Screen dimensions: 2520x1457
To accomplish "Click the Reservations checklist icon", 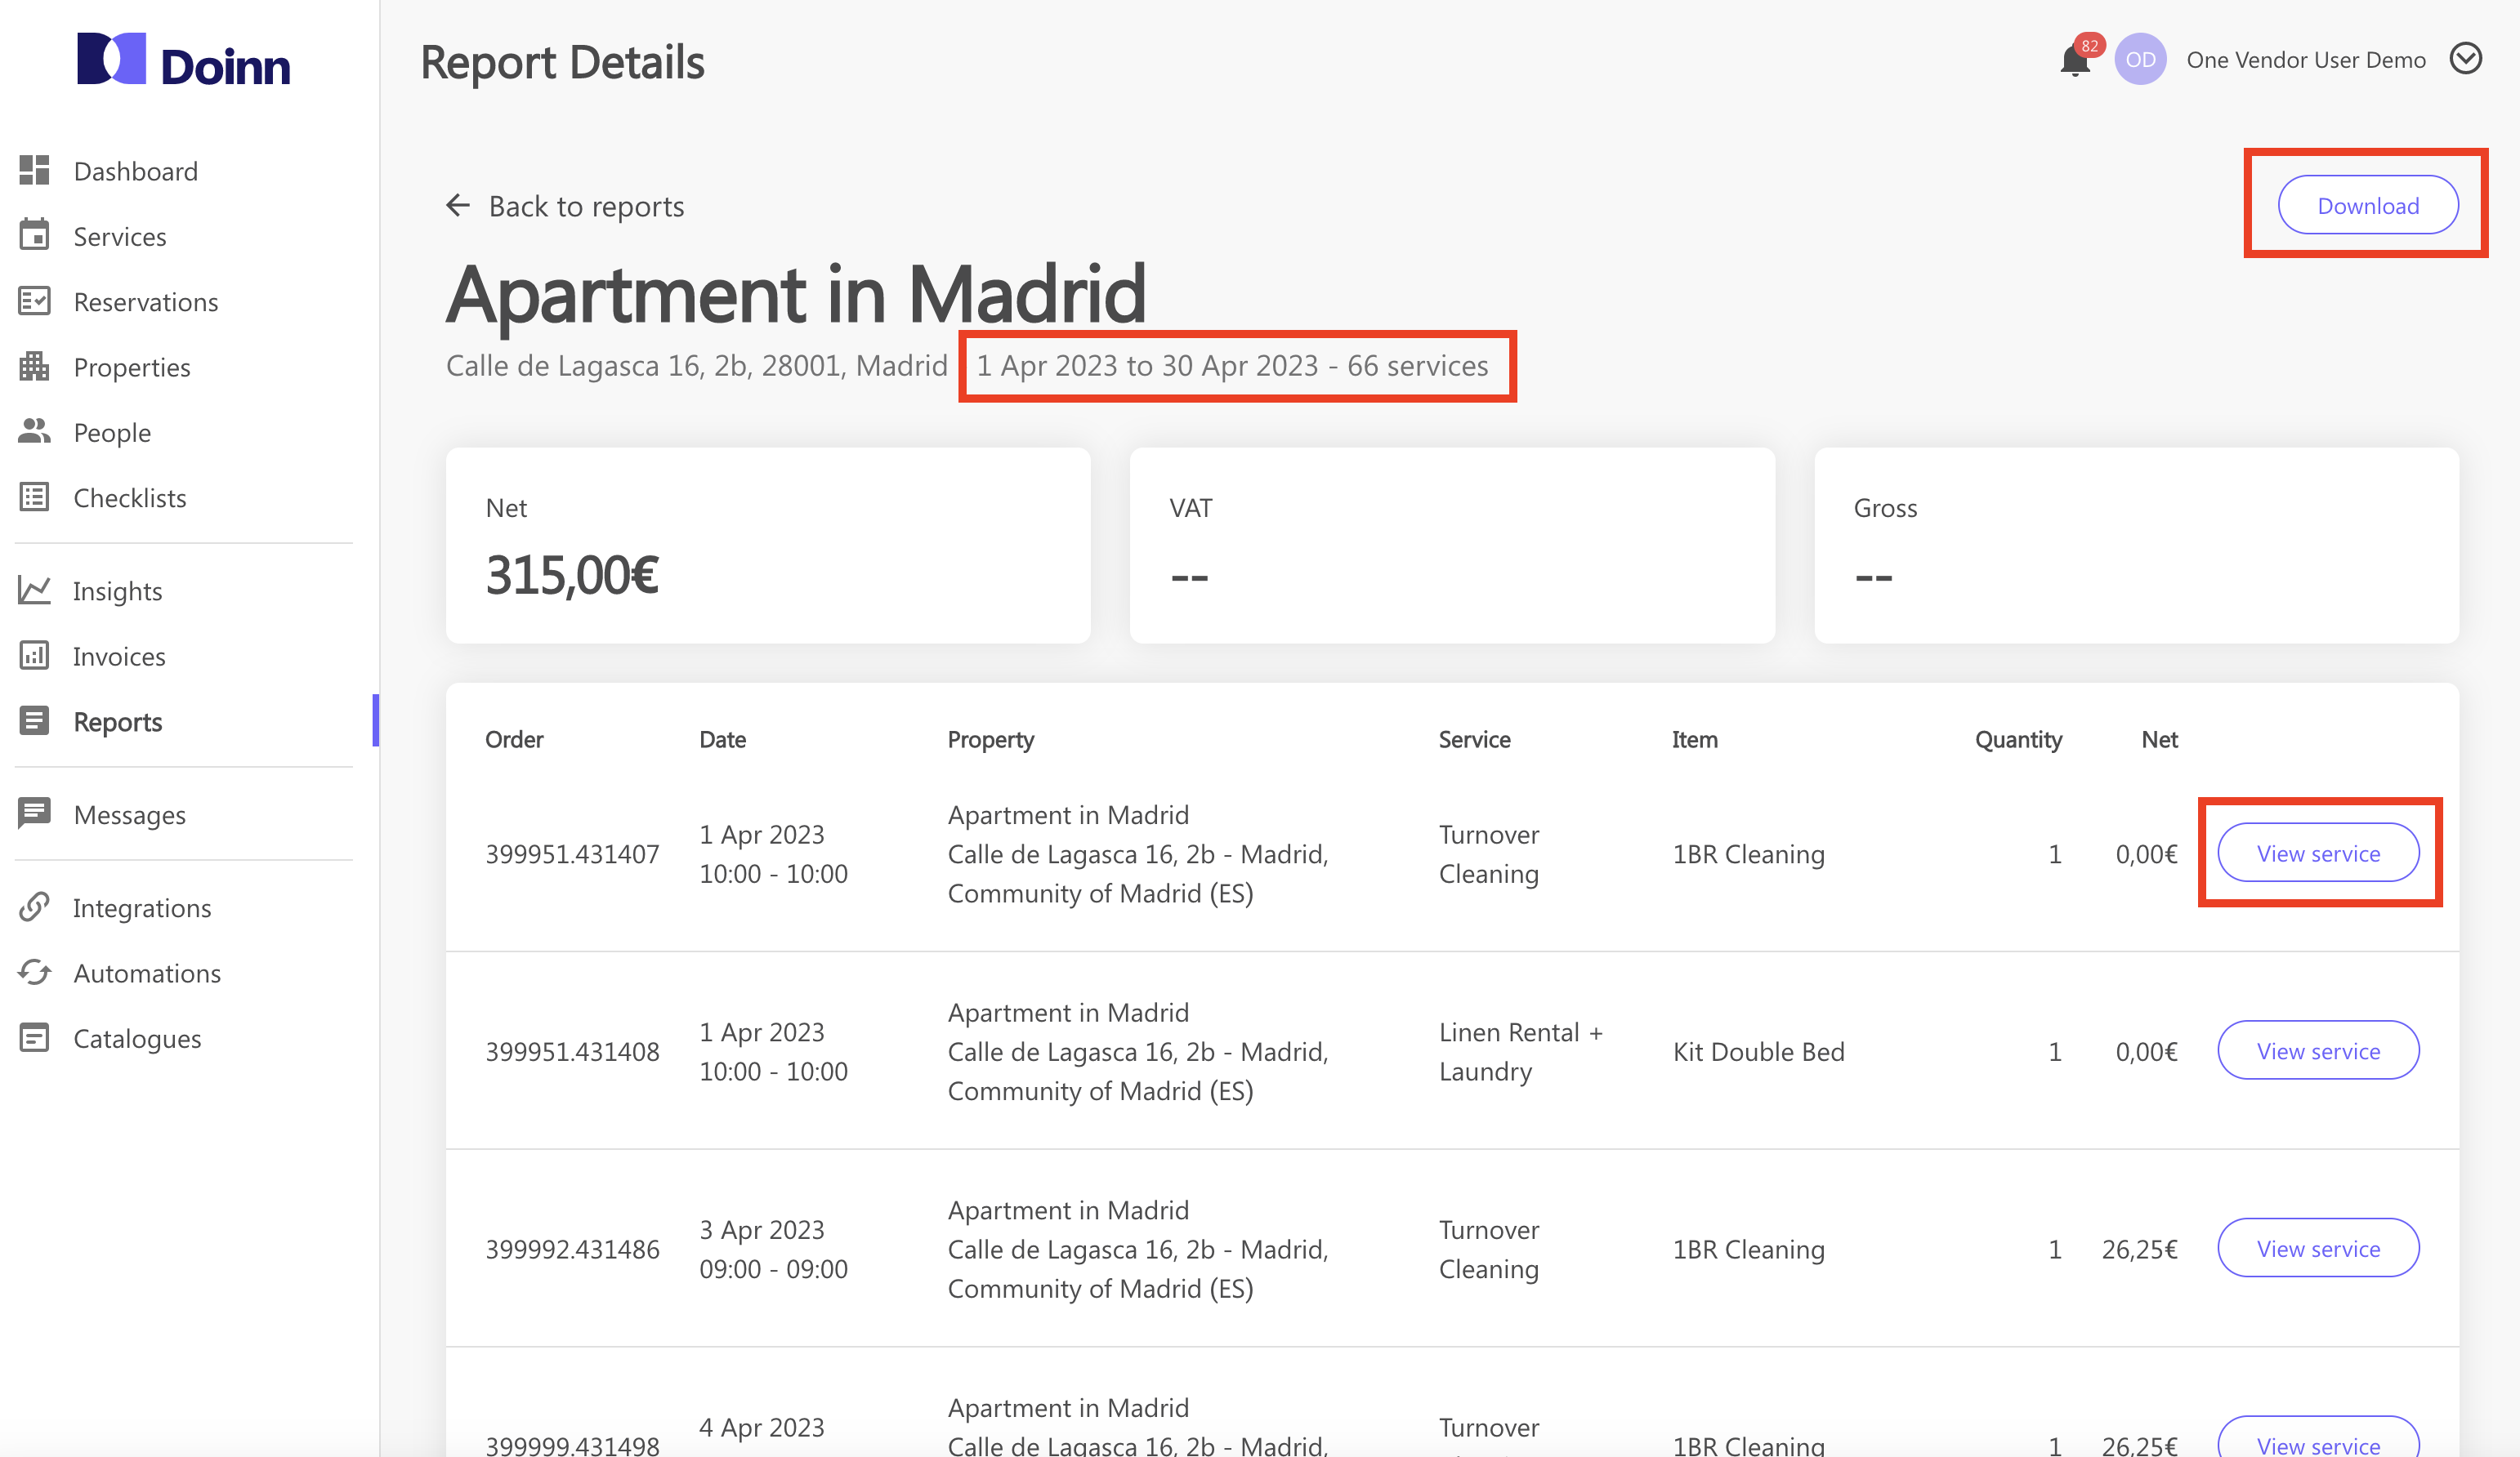I will coord(34,301).
